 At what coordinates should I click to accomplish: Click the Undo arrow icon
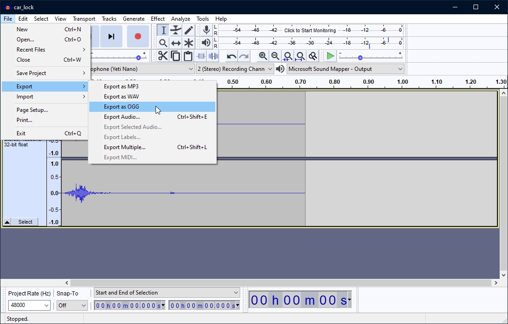click(231, 56)
